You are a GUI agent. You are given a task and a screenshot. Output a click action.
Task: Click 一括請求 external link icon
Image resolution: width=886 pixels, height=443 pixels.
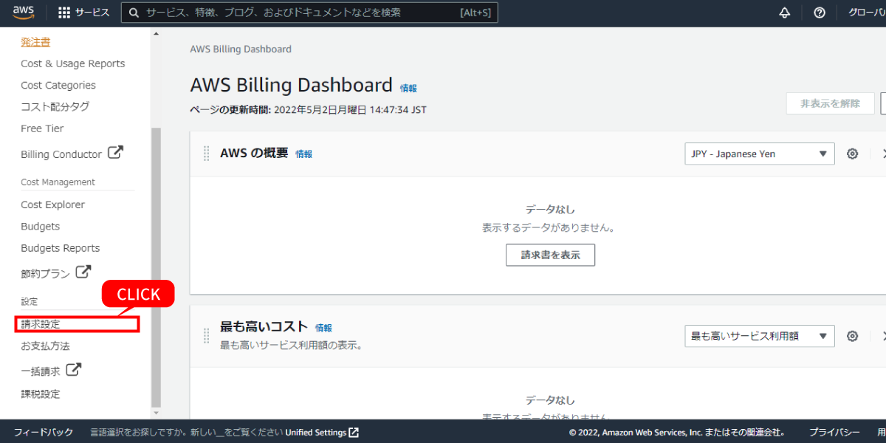click(74, 370)
